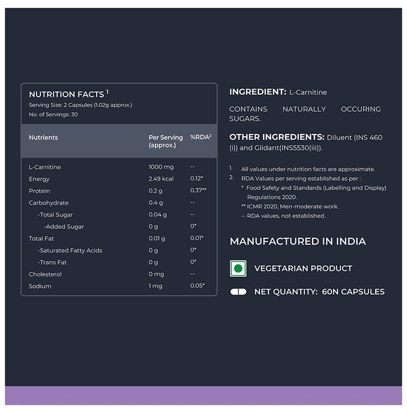407x413 pixels.
Task: Click the NET QUANTITY 60N CAPSULES label
Action: tap(319, 292)
